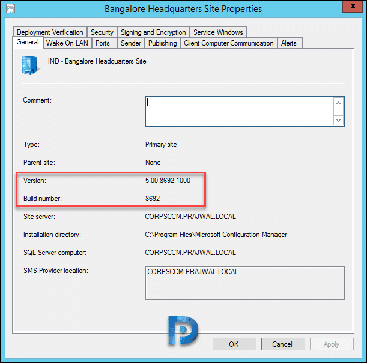Open the Signing and Encryption tab
The width and height of the screenshot is (367, 363).
tap(153, 32)
